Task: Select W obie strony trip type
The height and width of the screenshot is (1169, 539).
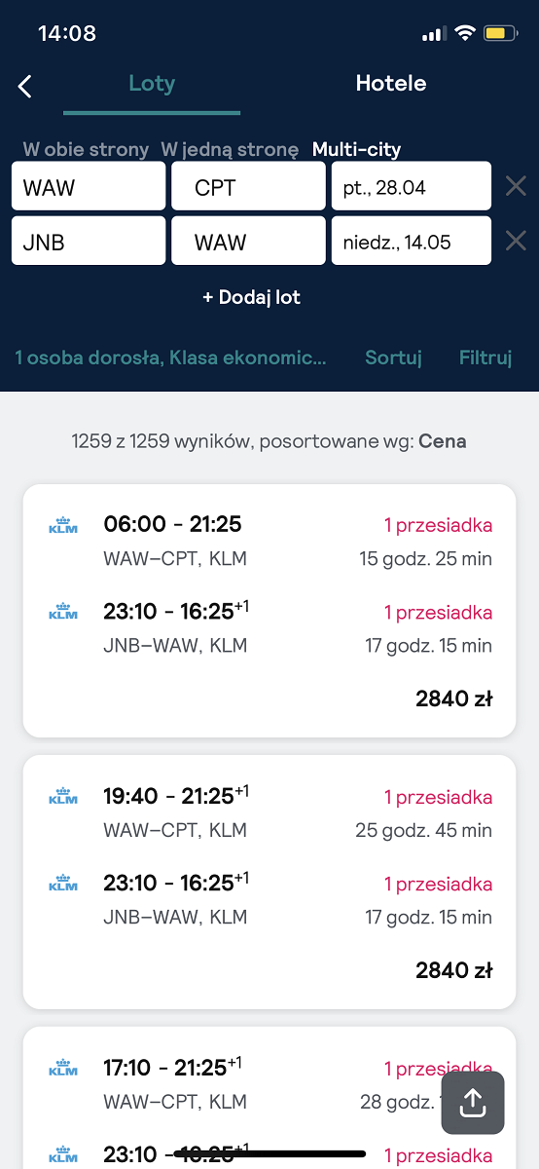Action: (x=86, y=149)
